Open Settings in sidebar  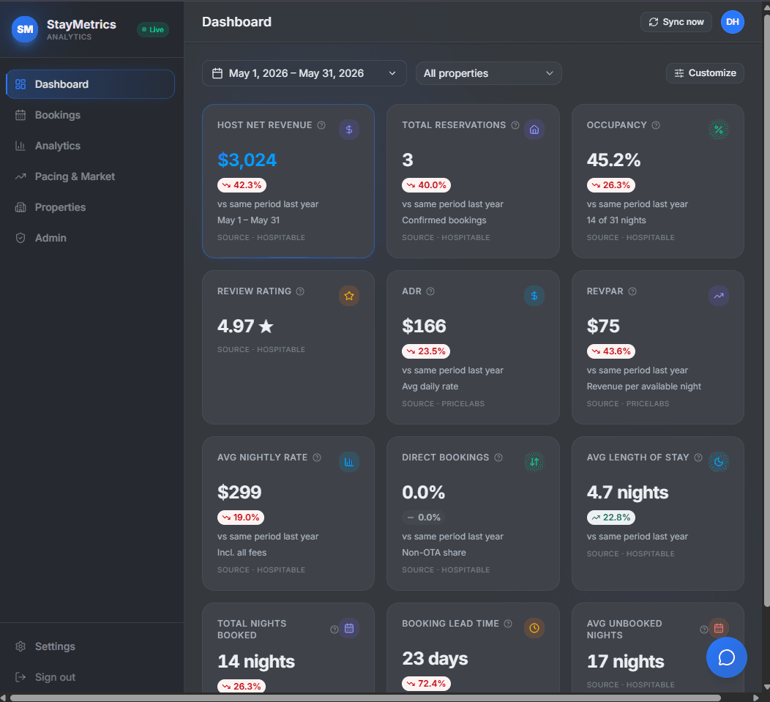point(90,646)
